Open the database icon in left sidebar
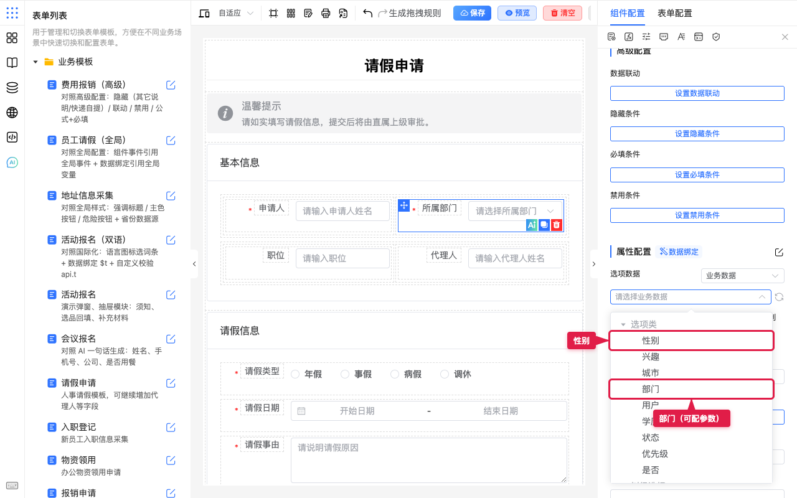797x498 pixels. [12, 88]
